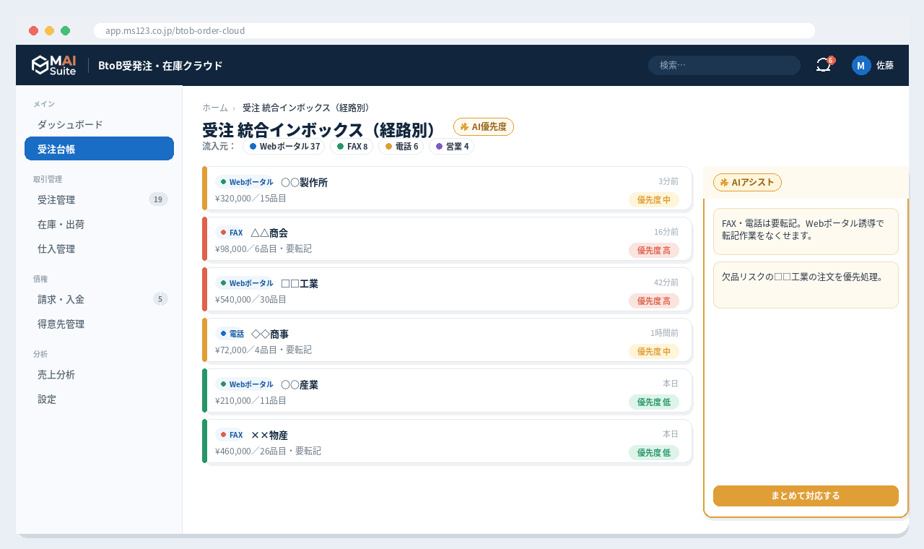Image resolution: width=924 pixels, height=549 pixels.
Task: Follow the ホーム breadcrumb link
Action: (215, 108)
